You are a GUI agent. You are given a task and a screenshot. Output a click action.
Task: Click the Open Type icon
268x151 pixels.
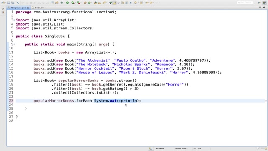(x=95, y=3)
